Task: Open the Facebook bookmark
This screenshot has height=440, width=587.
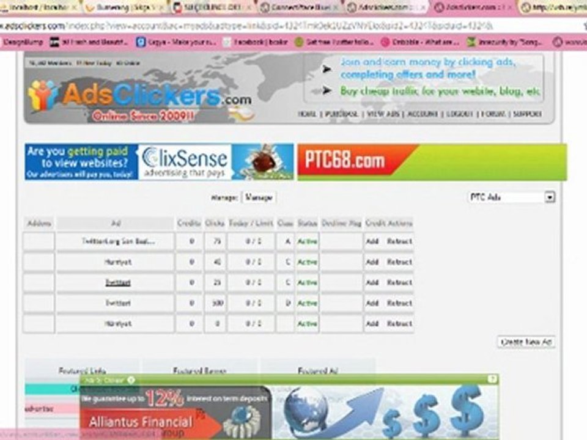Action: pyautogui.click(x=256, y=42)
